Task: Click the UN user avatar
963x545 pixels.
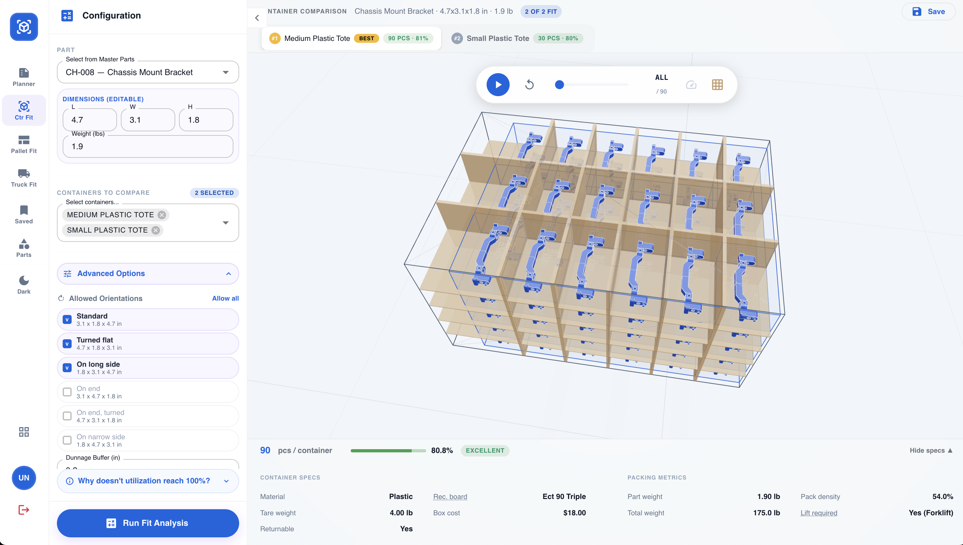Action: click(x=24, y=478)
